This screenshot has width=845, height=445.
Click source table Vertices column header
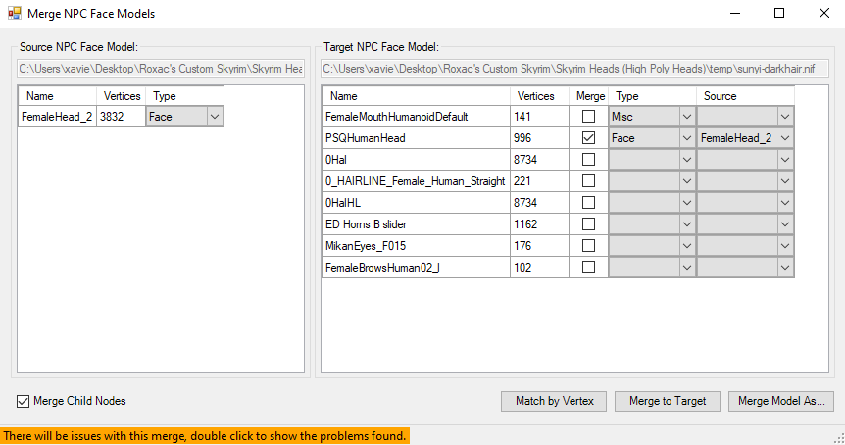coord(122,96)
